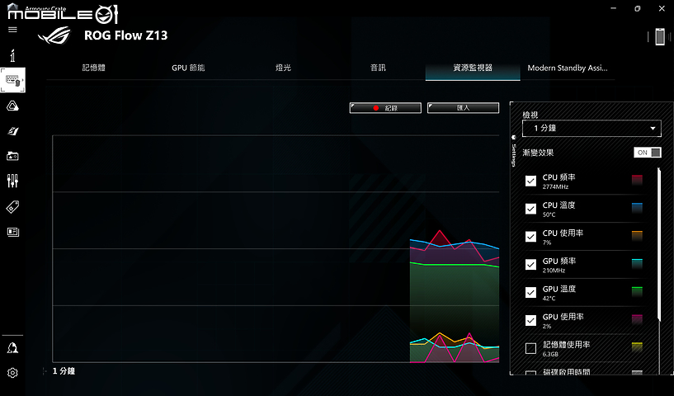Uncheck the GPU 溫度 checkbox
The image size is (674, 396).
(530, 293)
